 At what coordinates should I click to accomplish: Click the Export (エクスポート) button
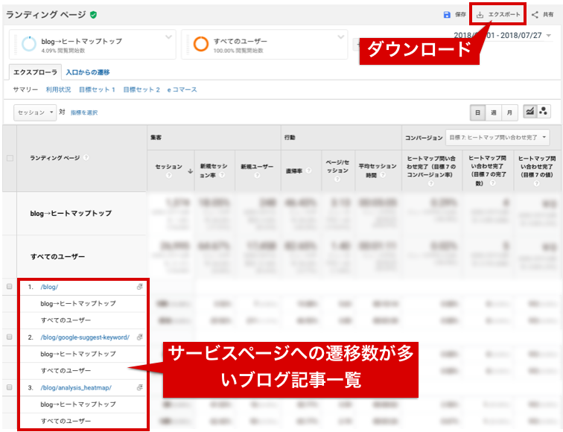(x=497, y=14)
